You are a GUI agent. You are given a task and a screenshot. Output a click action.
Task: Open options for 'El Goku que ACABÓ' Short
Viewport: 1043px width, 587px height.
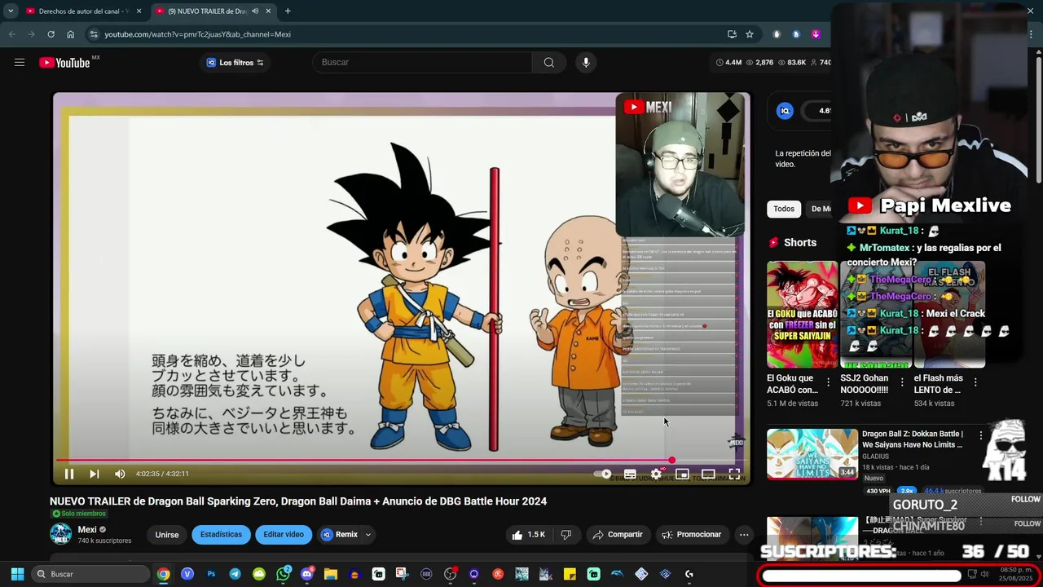[829, 382]
